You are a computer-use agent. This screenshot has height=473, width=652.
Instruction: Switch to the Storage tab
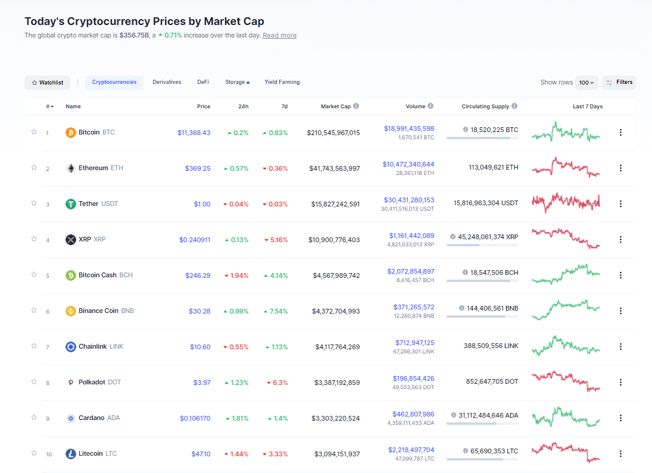tap(238, 82)
